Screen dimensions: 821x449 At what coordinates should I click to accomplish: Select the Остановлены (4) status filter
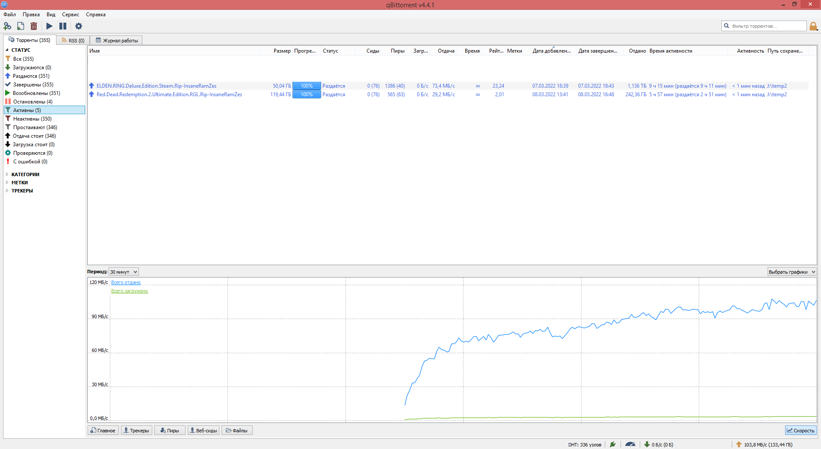pos(32,102)
